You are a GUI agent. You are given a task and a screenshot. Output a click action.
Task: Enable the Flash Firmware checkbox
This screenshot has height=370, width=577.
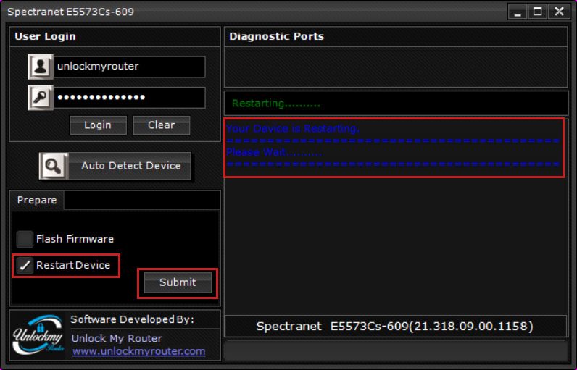25,239
